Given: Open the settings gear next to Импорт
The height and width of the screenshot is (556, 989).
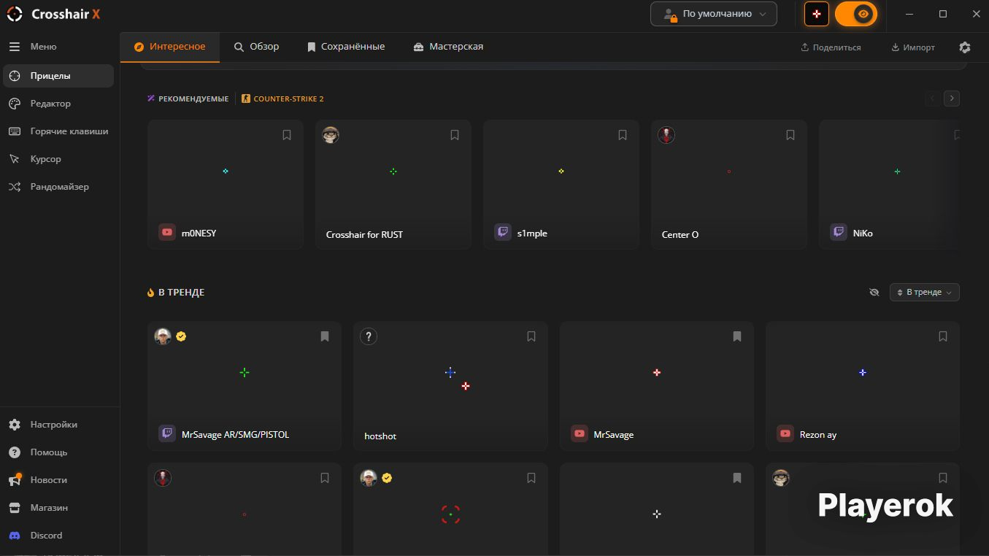Looking at the screenshot, I should coord(965,47).
